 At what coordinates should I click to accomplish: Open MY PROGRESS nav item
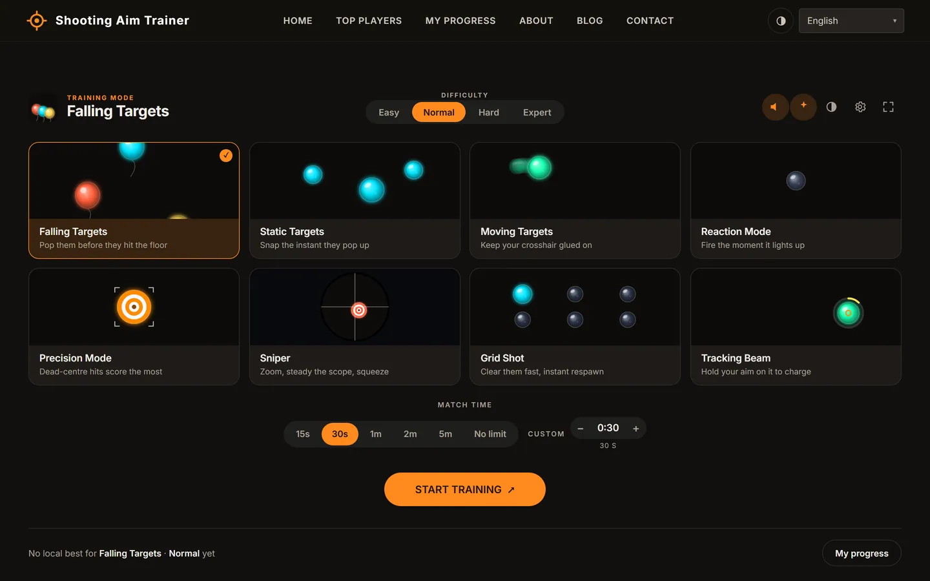click(x=460, y=21)
